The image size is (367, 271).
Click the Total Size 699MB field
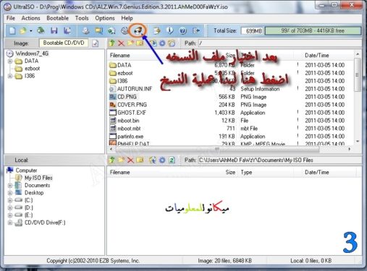[252, 31]
